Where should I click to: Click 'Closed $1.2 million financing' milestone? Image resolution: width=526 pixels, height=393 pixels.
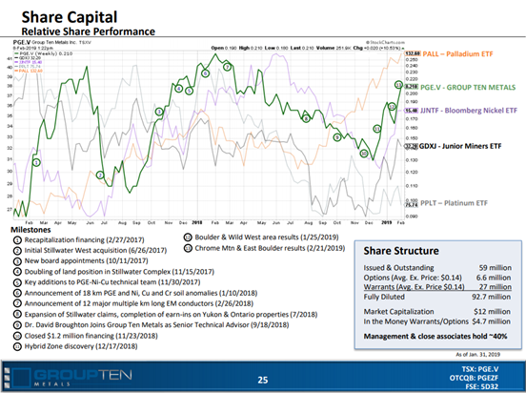[x=91, y=336]
